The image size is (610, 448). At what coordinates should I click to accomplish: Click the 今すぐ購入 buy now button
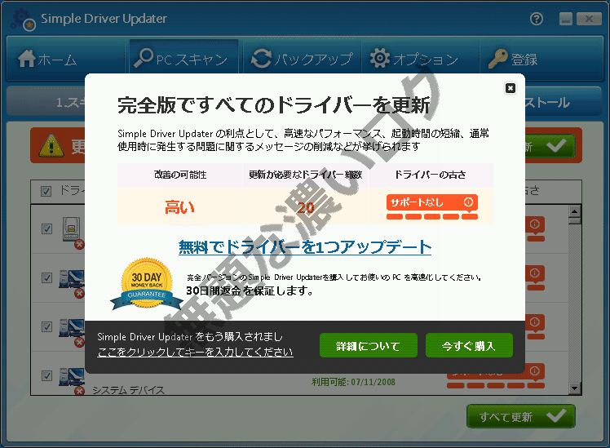[x=469, y=345]
